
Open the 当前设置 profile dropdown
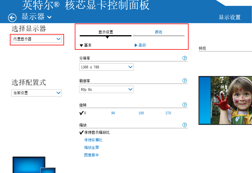coord(36,93)
